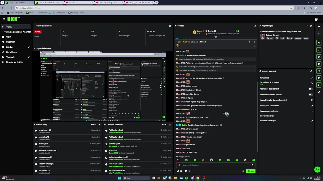Image resolution: width=323 pixels, height=181 pixels.
Task: Pop out the Etkinlik Akışı panel
Action: tap(99, 124)
